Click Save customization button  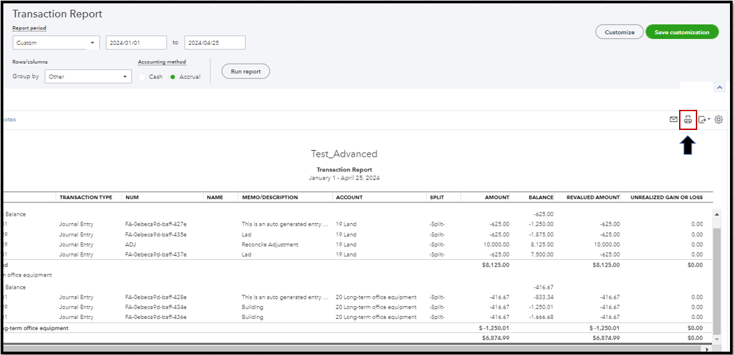pos(682,32)
